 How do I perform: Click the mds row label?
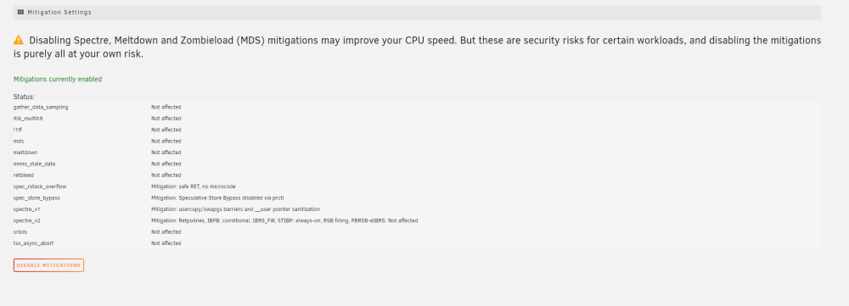(x=19, y=141)
